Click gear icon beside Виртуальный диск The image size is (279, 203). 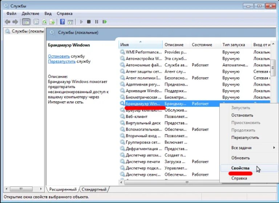(x=122, y=123)
